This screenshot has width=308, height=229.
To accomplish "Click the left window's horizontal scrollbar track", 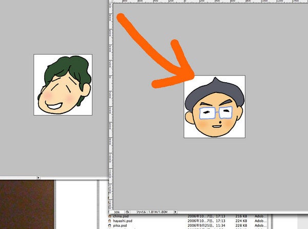I will coord(18,177).
